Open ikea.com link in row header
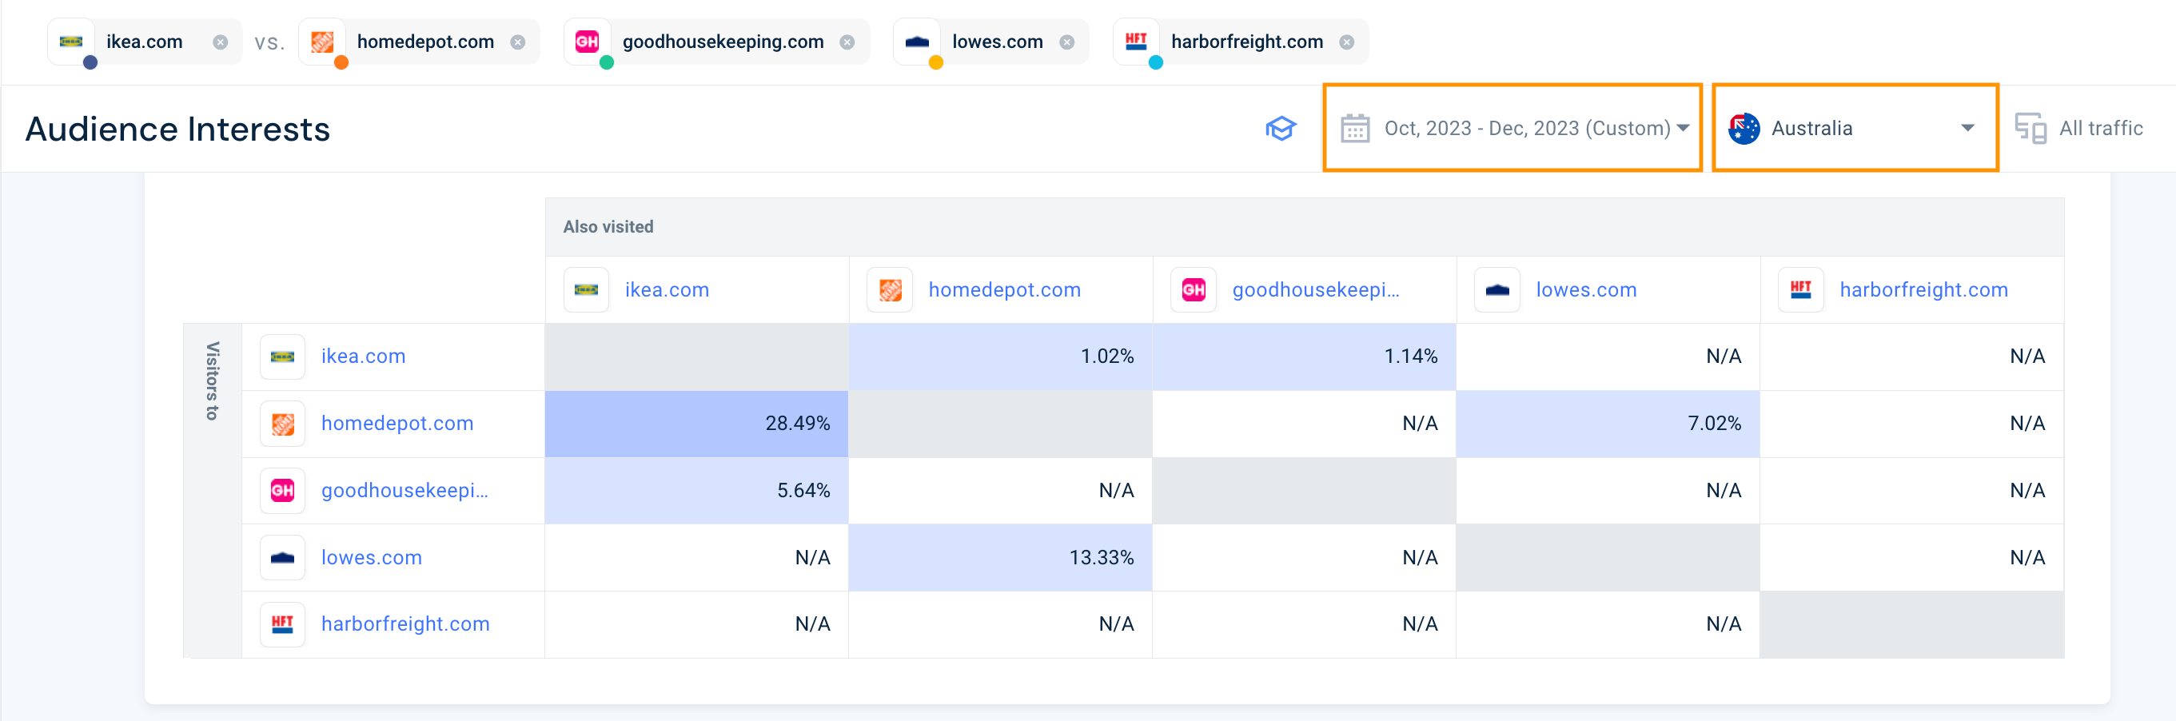Screen dimensions: 2176x721 pos(363,357)
